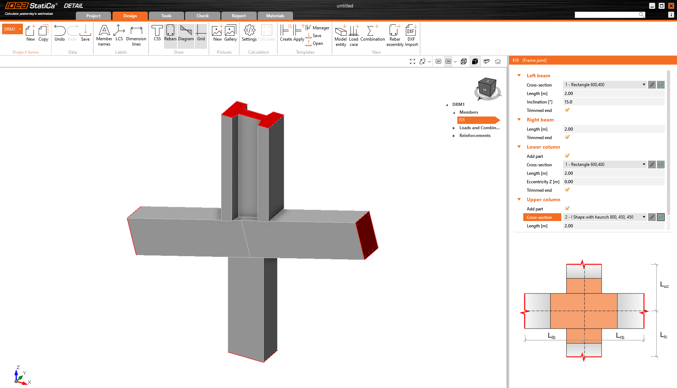Screen dimensions: 677x388
Task: Edit the Left beam cross-section with pencil icon
Action: 652,85
